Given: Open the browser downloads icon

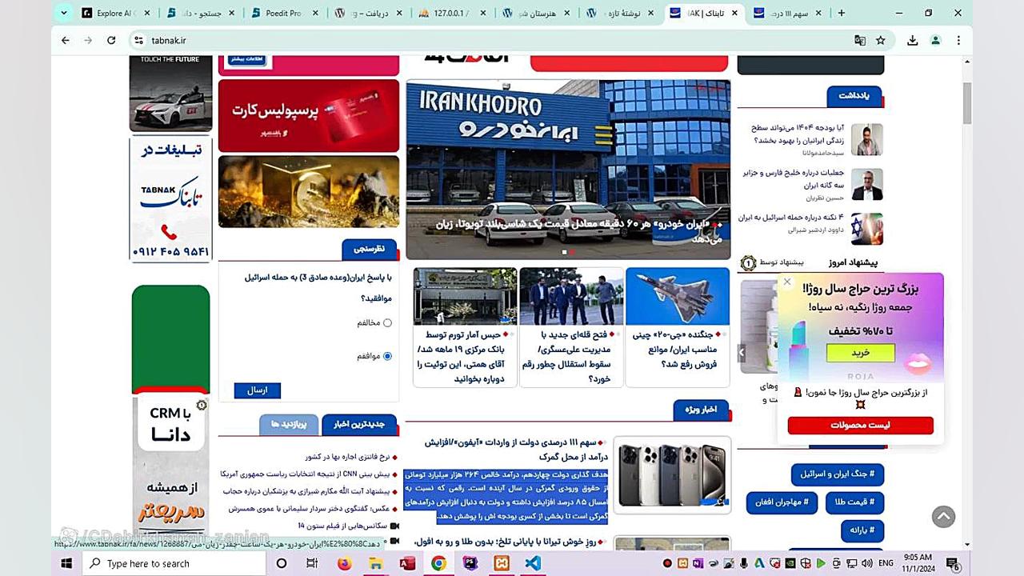Looking at the screenshot, I should [x=913, y=40].
